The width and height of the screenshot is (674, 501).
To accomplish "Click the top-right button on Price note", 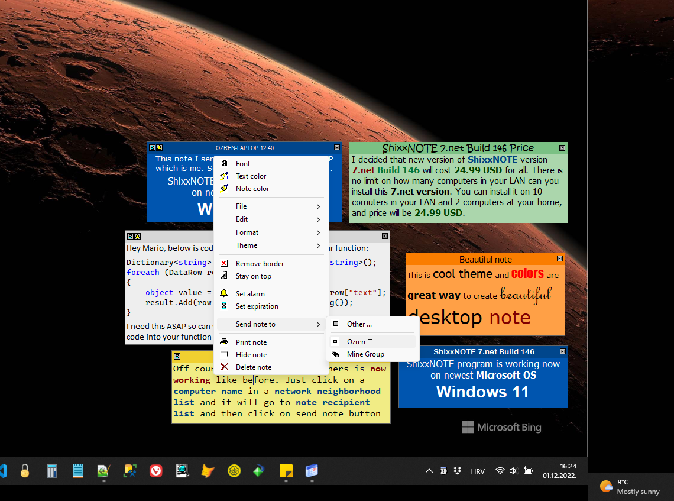I will coord(562,148).
